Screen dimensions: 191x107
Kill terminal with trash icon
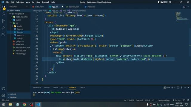181,88
